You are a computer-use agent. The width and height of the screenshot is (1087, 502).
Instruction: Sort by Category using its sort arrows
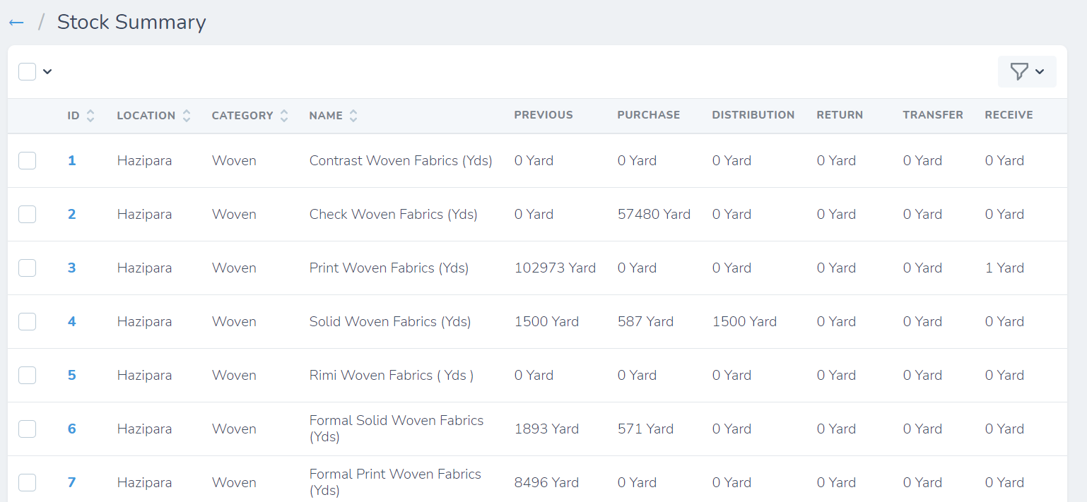(284, 116)
